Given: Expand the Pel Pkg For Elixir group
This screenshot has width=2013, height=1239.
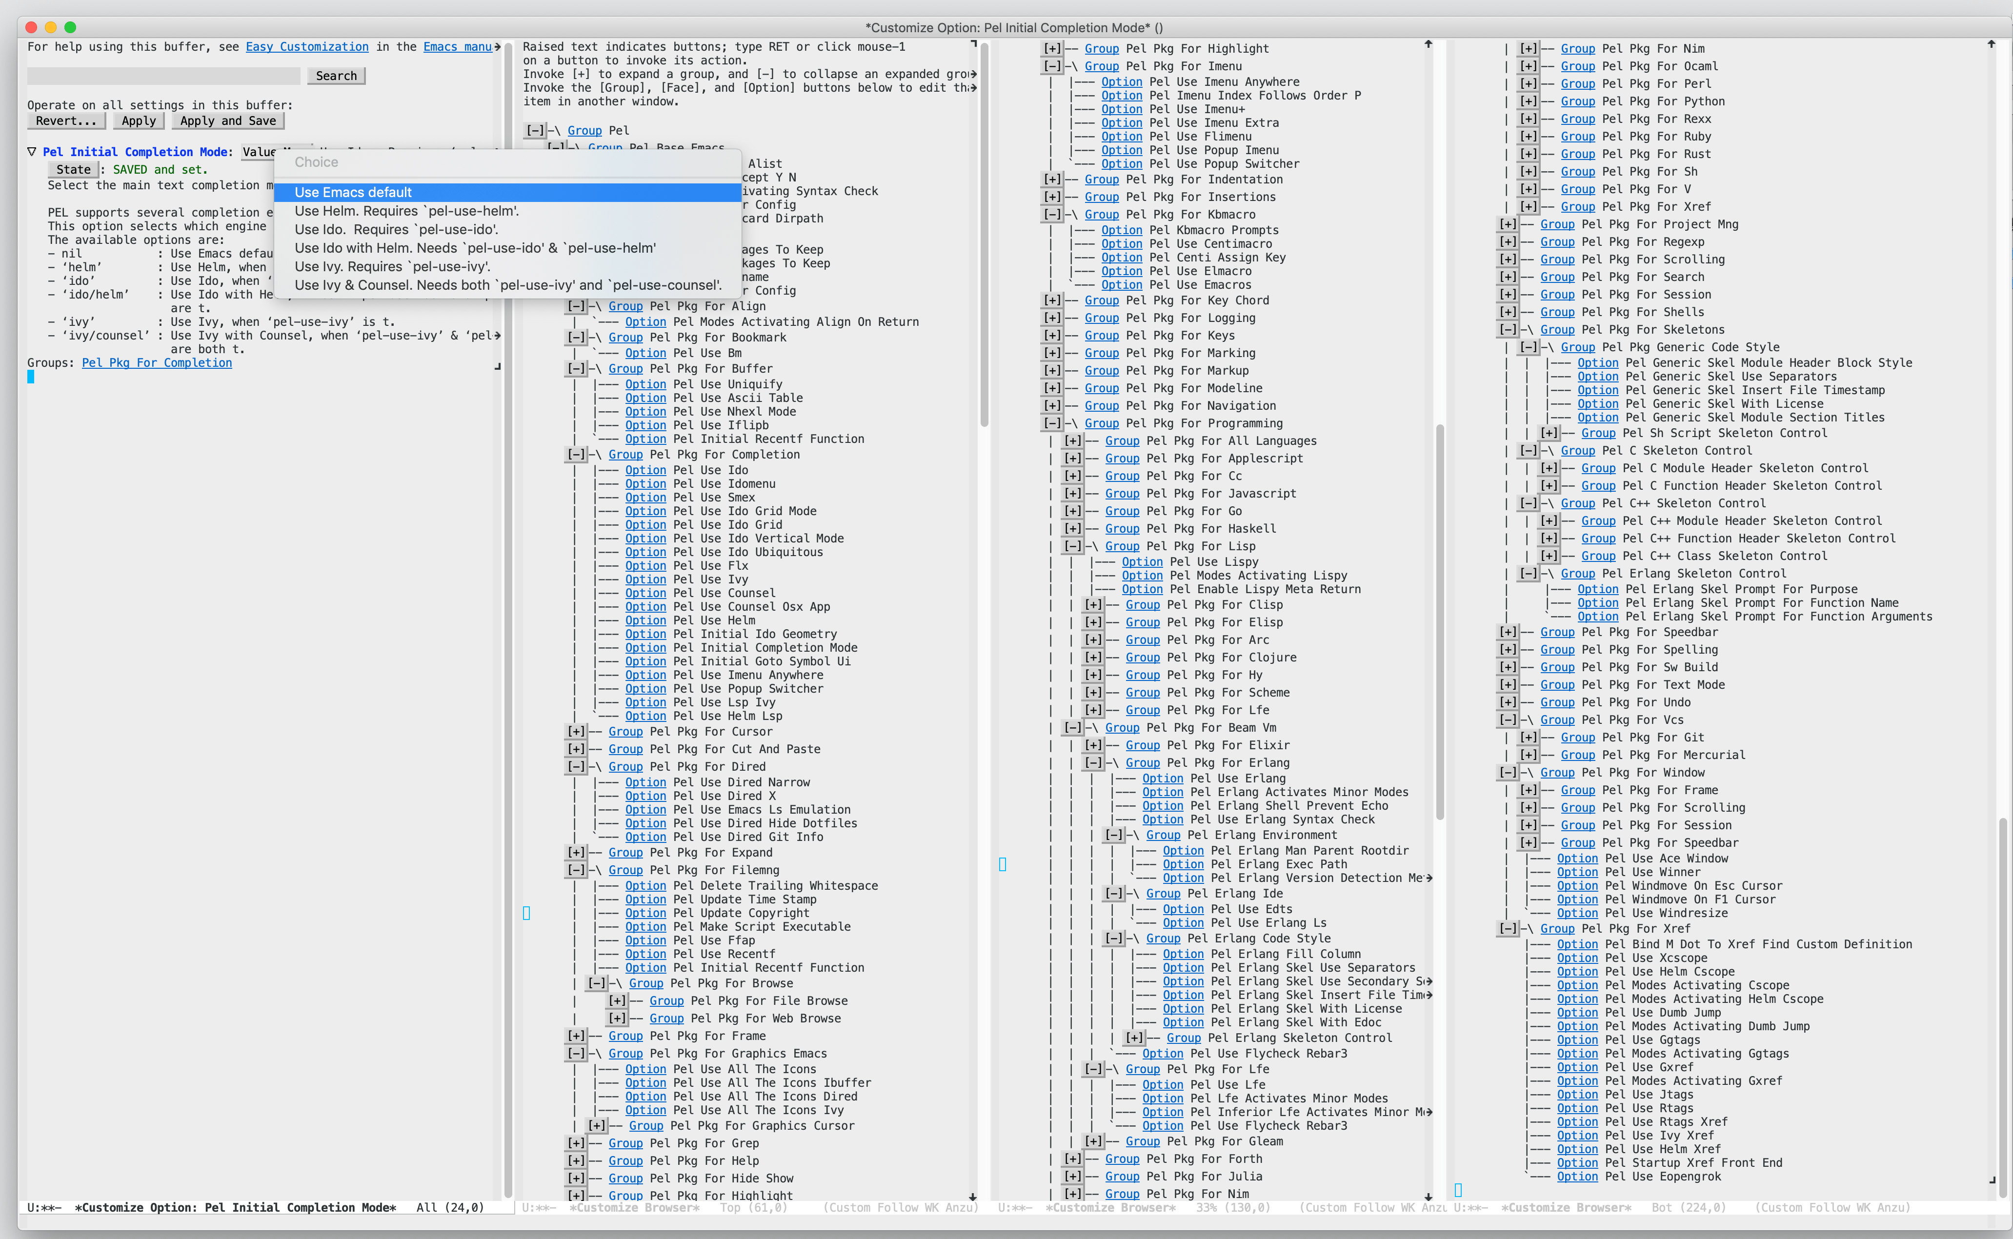Looking at the screenshot, I should pos(1093,746).
